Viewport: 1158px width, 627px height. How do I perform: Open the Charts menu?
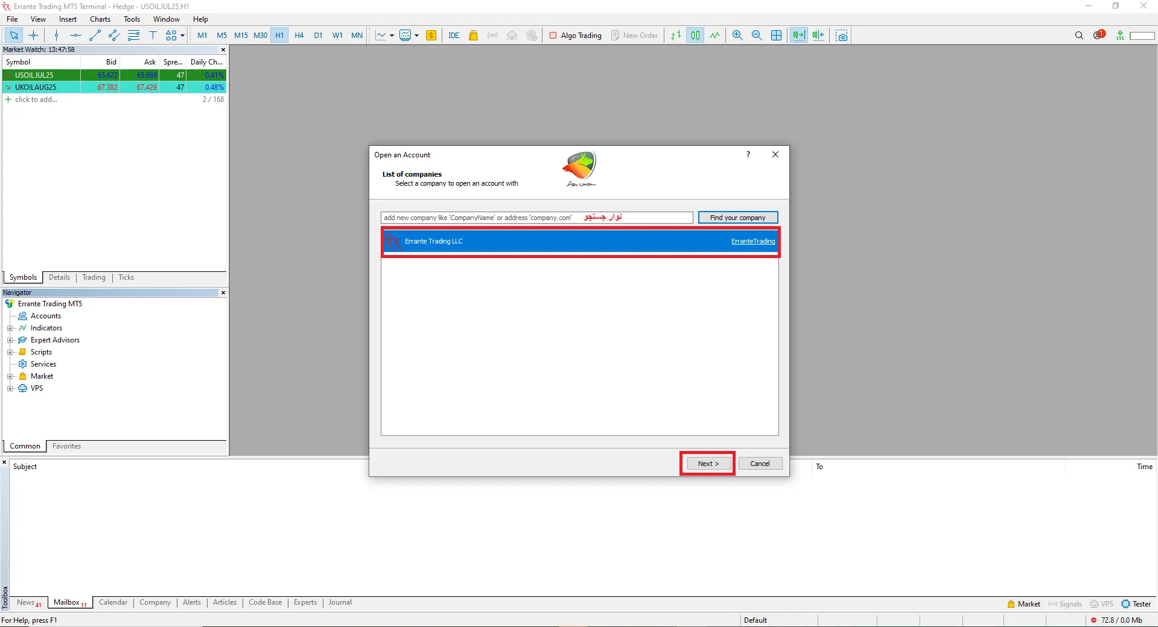coord(100,19)
